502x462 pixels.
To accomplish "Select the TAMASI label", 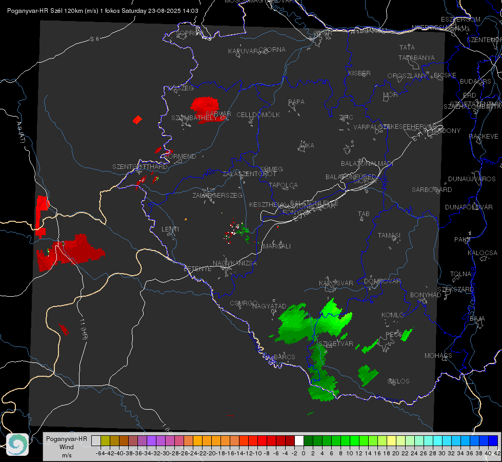I will (389, 236).
